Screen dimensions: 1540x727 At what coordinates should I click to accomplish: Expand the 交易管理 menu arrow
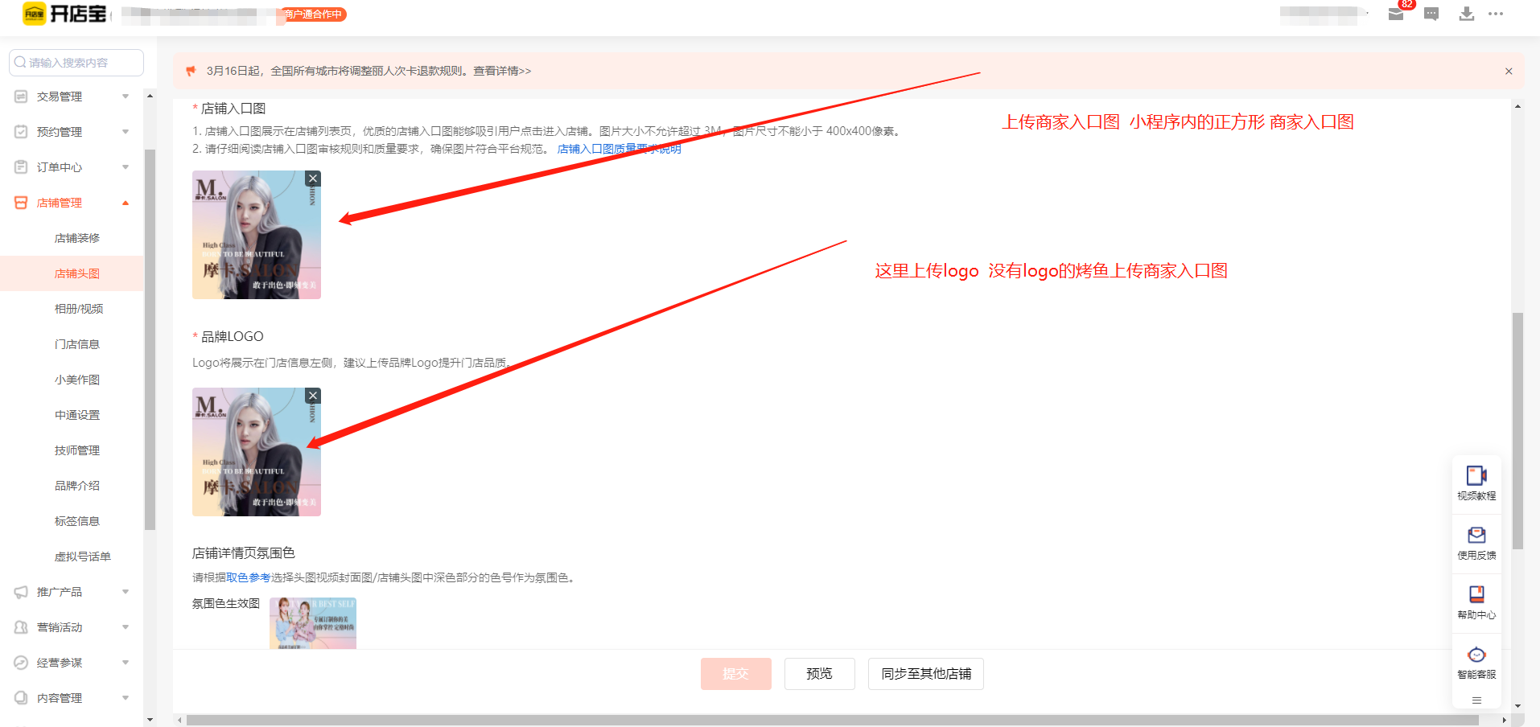126,97
